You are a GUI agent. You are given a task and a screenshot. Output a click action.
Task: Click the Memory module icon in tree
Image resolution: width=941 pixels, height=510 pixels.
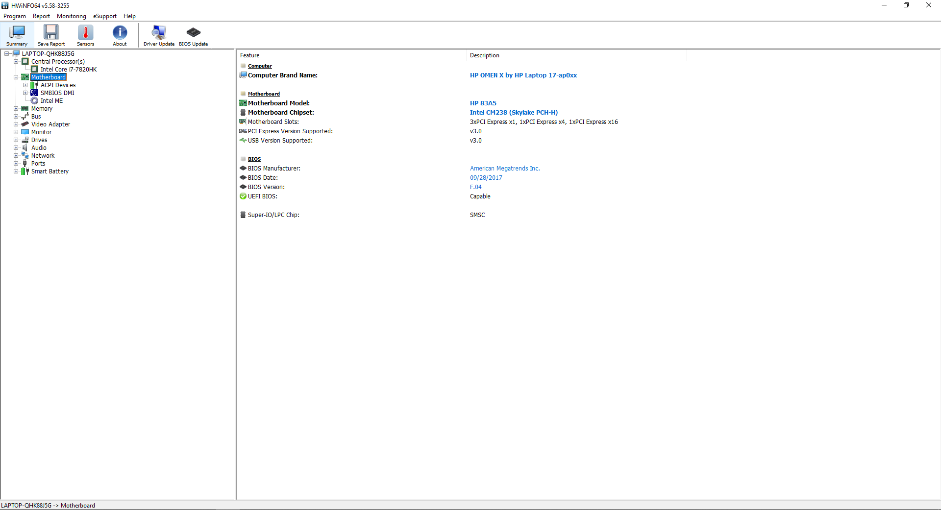click(x=25, y=109)
